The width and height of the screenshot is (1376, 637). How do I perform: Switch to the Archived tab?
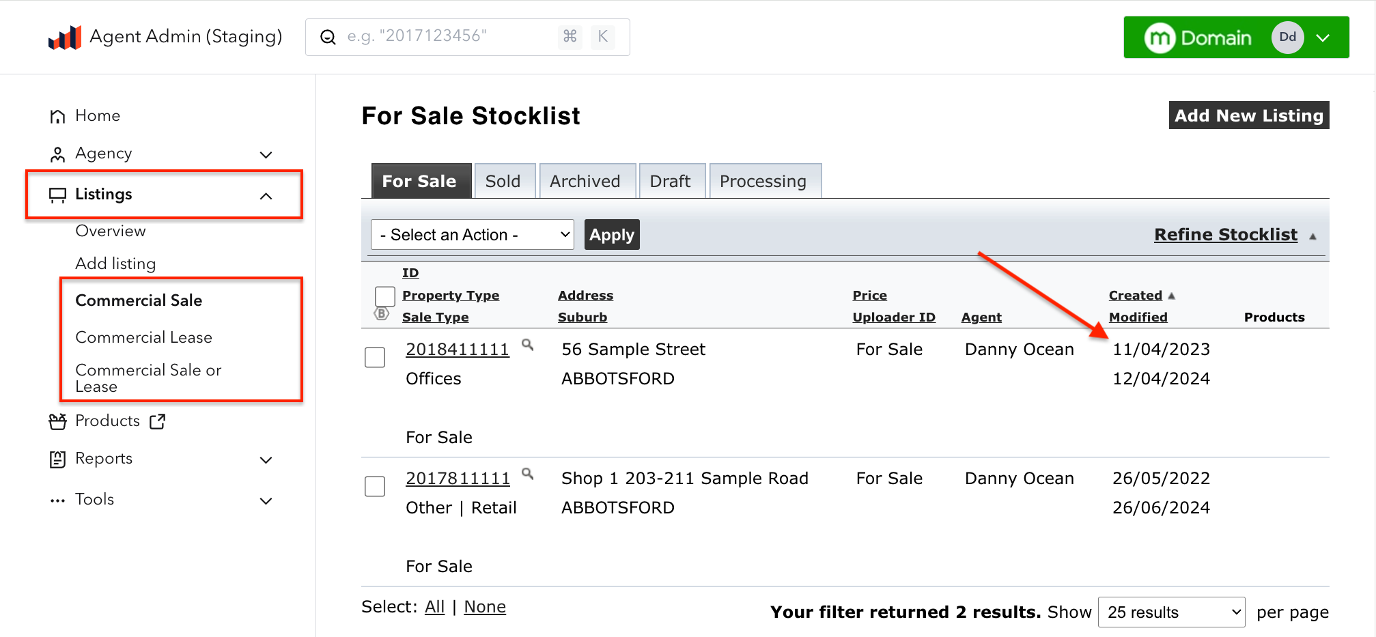pyautogui.click(x=585, y=182)
